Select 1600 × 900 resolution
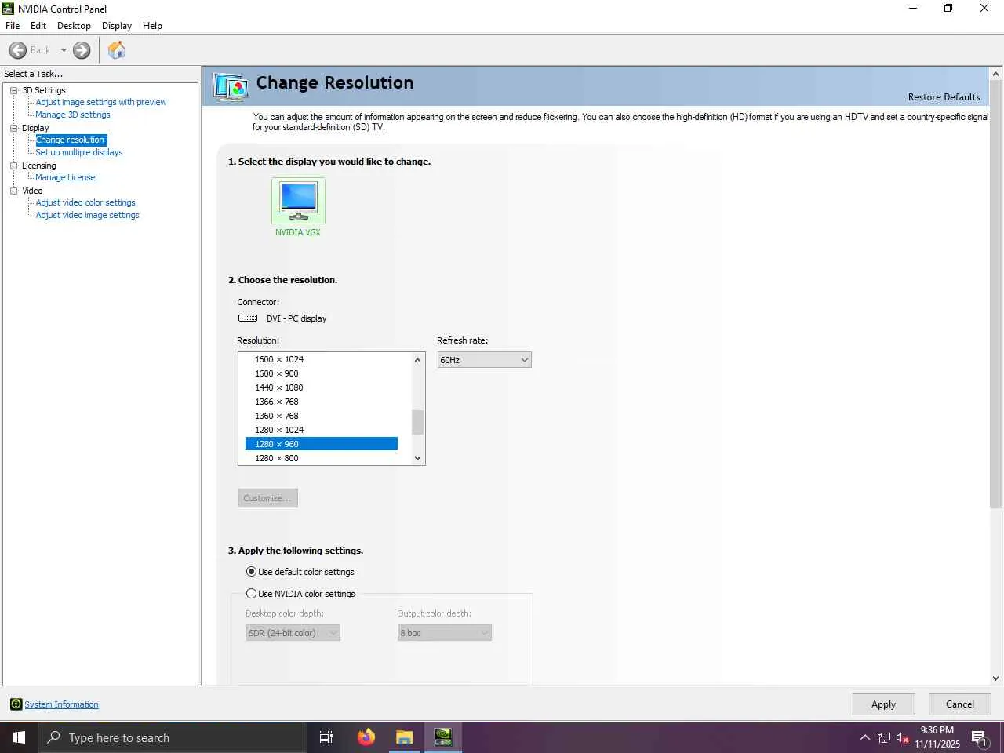Viewport: 1004px width, 753px height. coord(322,373)
